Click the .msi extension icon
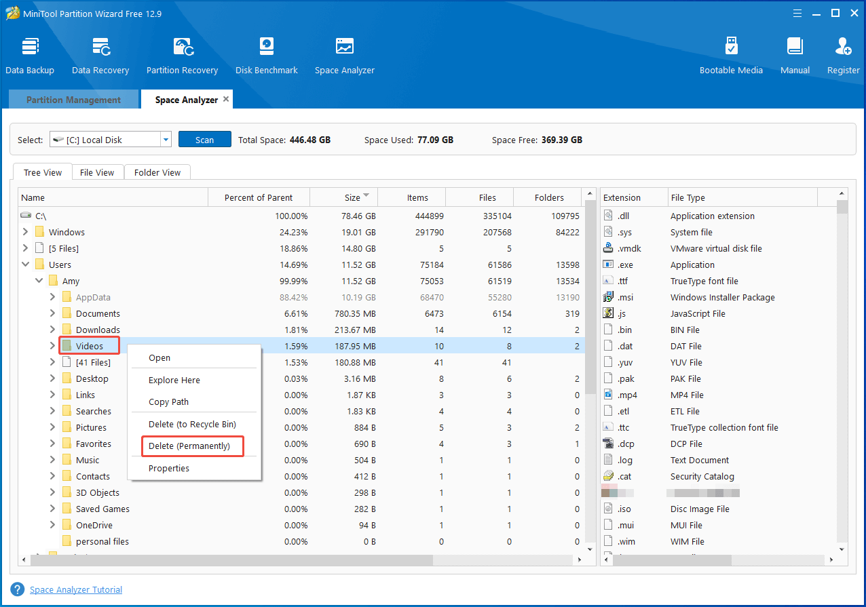866x607 pixels. pos(609,297)
